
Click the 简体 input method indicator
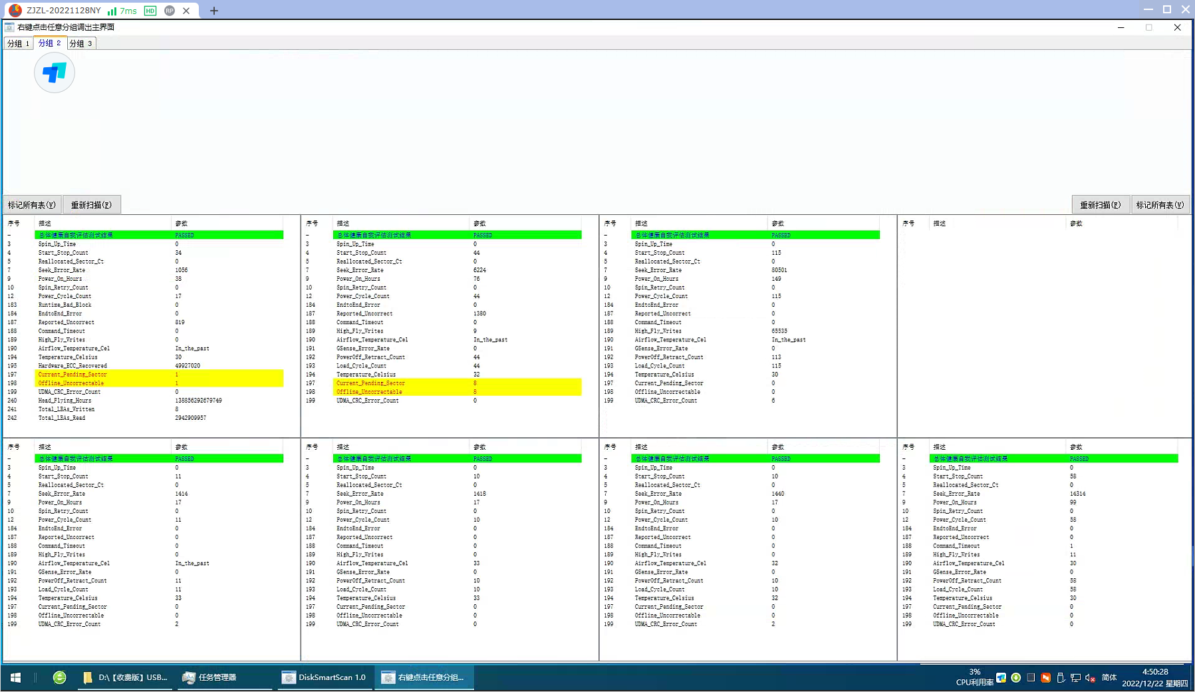click(1109, 678)
